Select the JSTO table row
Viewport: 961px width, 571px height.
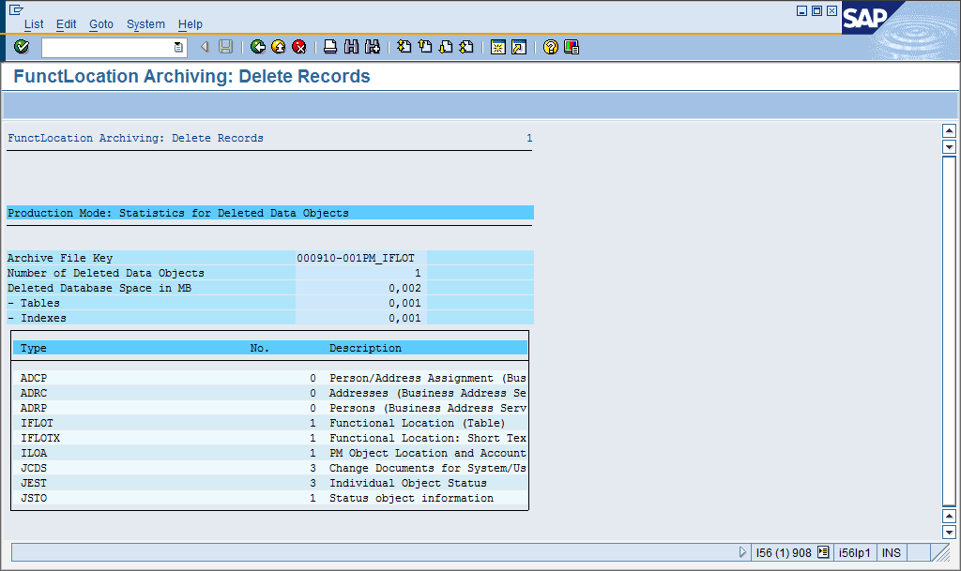269,498
